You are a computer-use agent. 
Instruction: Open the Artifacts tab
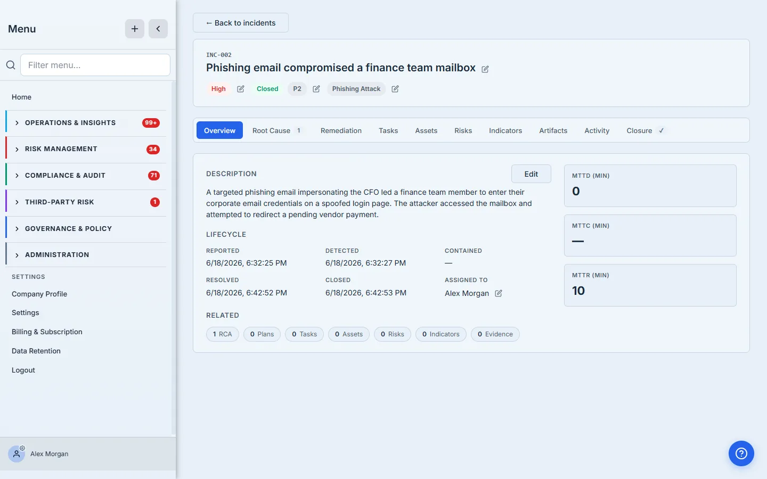coord(553,130)
